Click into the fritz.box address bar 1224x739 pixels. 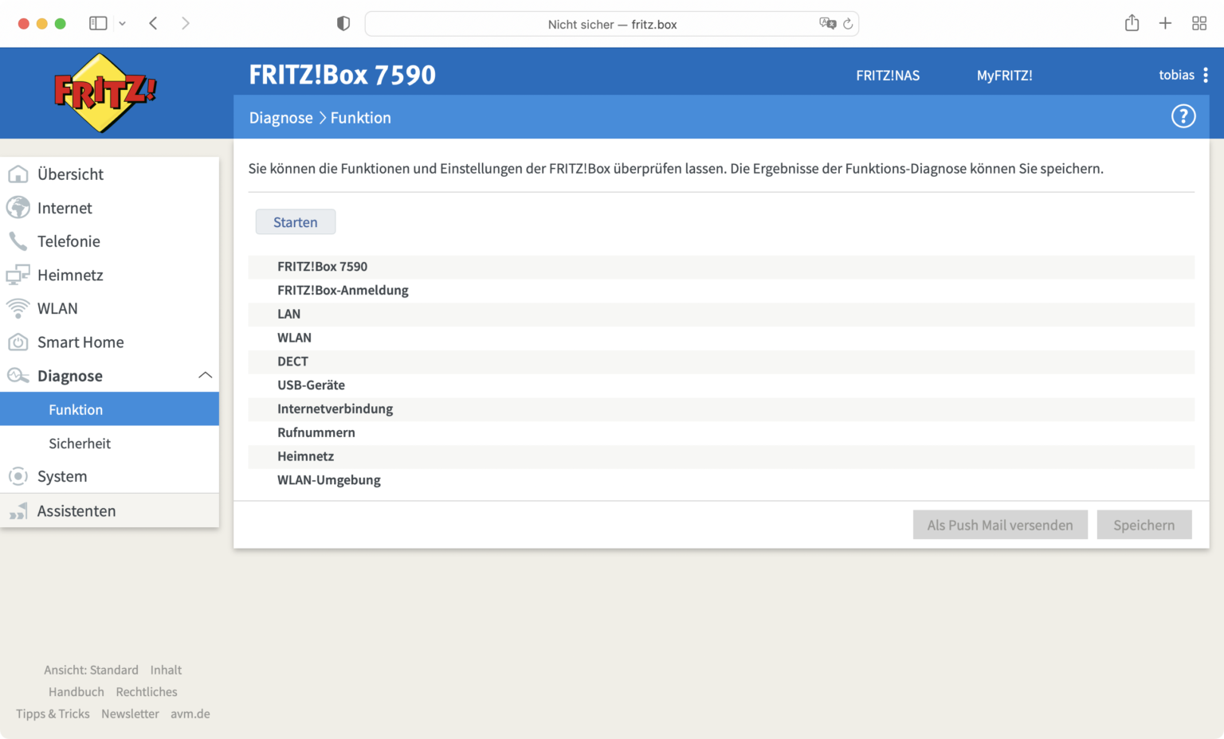tap(611, 23)
